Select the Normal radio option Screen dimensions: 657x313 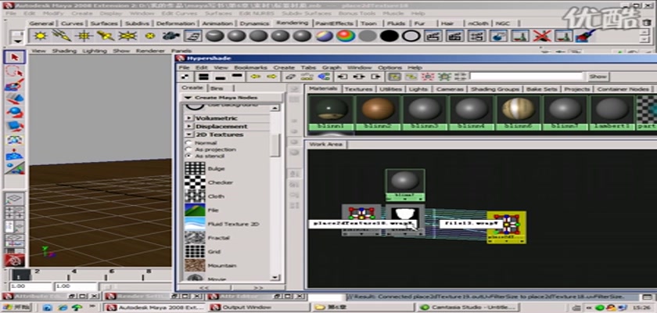189,143
